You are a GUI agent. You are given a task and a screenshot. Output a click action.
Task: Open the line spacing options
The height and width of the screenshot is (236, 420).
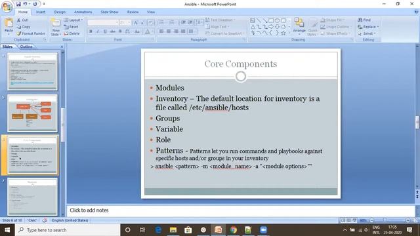(x=199, y=22)
